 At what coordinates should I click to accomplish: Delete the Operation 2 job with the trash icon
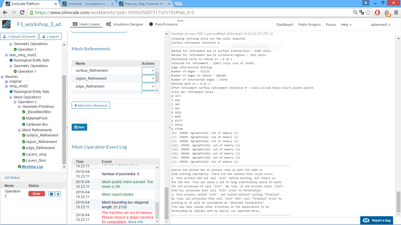tap(58, 194)
